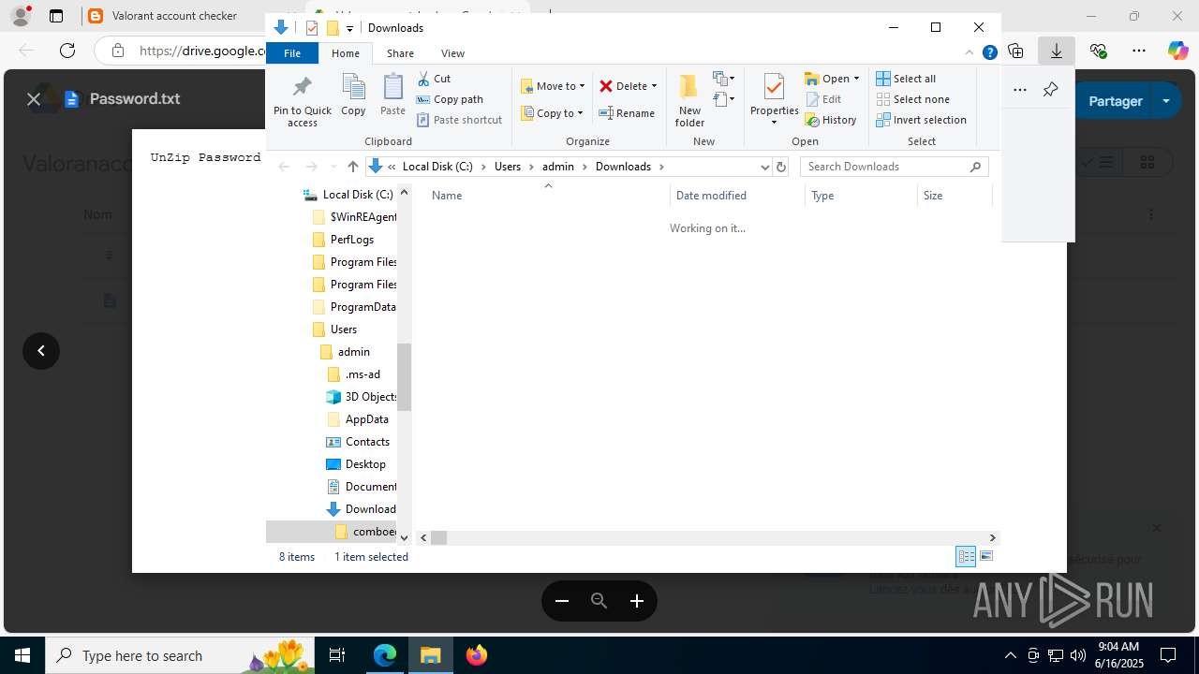This screenshot has width=1199, height=674.
Task: Open Firefox from the taskbar
Action: pyautogui.click(x=477, y=655)
